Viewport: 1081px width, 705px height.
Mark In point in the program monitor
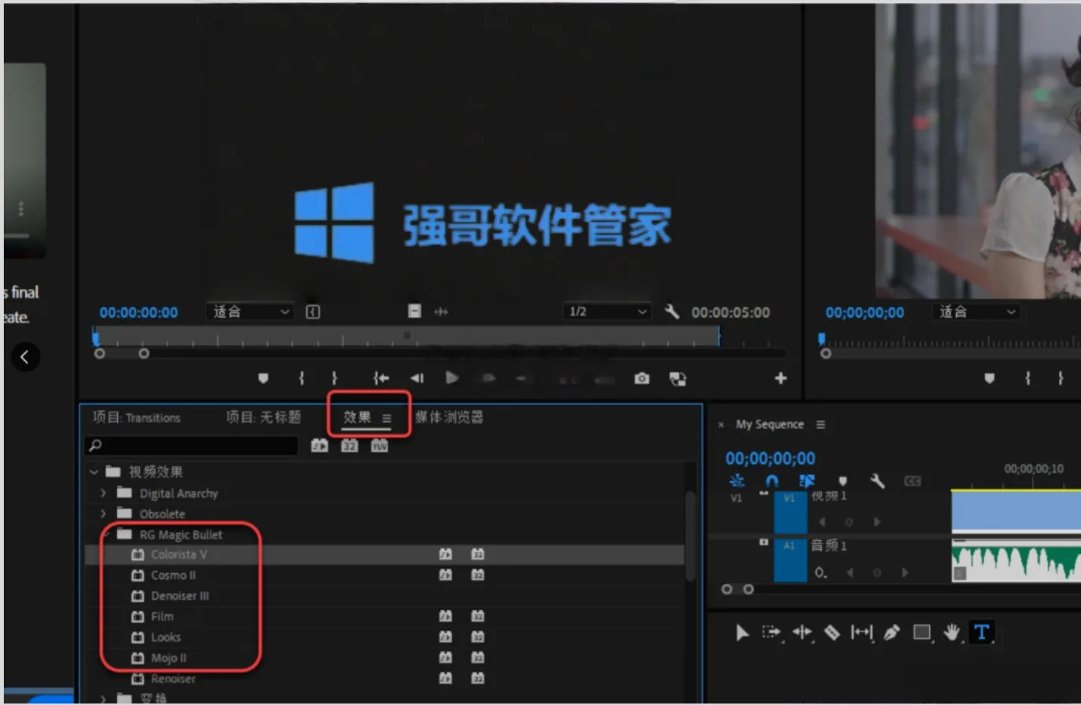(1027, 378)
